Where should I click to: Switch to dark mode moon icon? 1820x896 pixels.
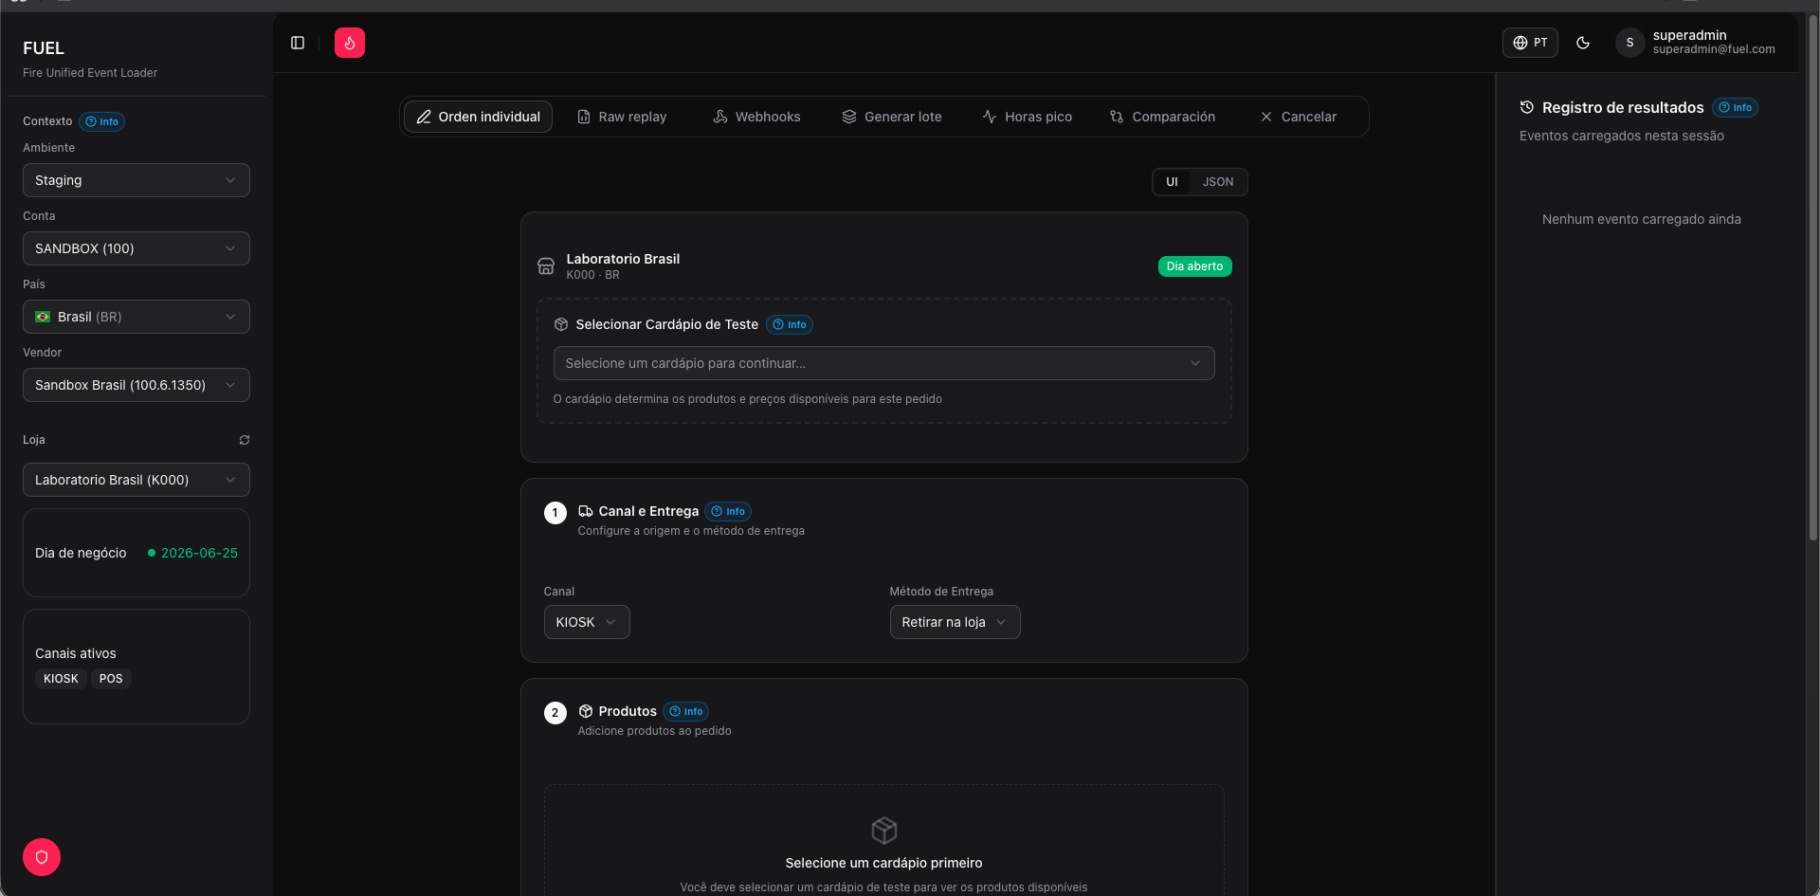pos(1583,43)
